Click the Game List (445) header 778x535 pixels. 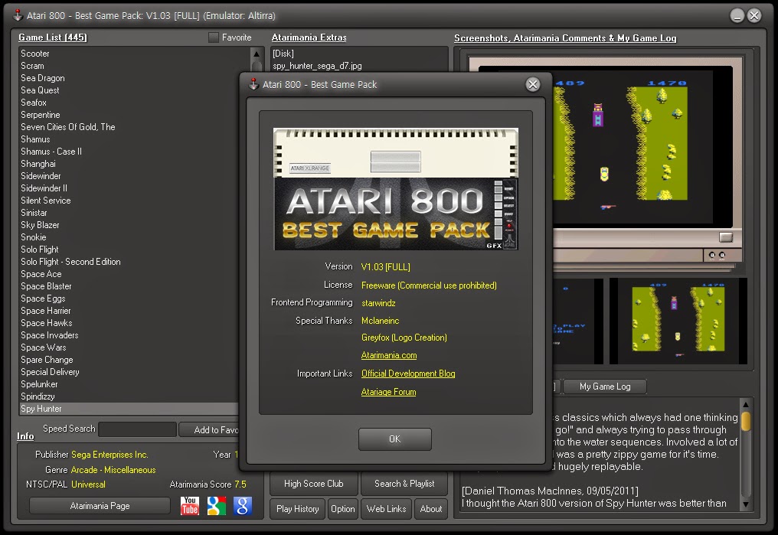(53, 38)
